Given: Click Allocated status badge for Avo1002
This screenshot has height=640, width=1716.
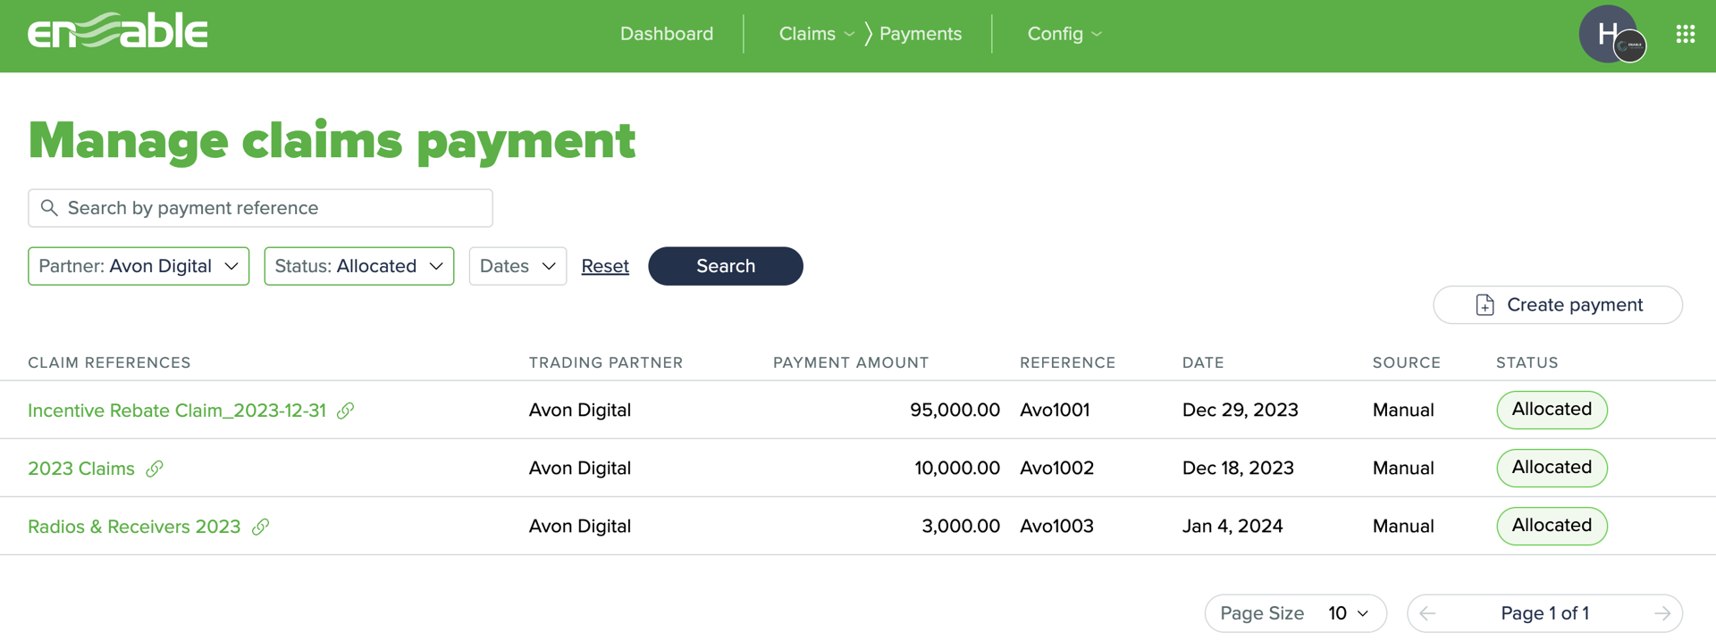Looking at the screenshot, I should click(1552, 468).
